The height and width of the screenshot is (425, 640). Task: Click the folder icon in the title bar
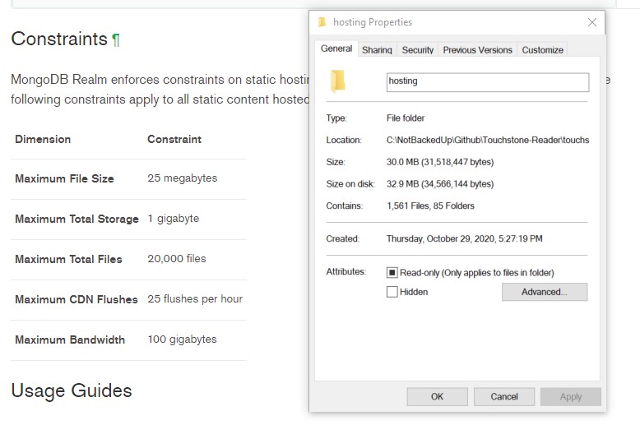click(322, 22)
